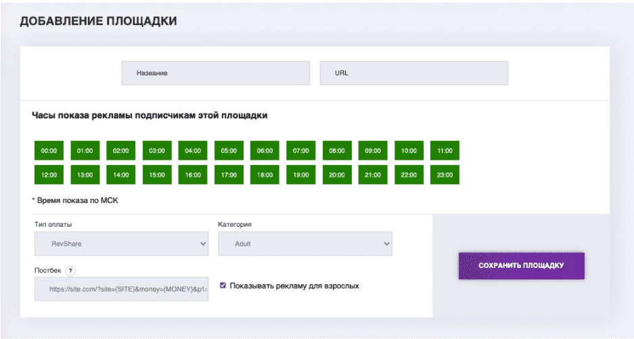This screenshot has width=634, height=339.
Task: Focus the Название input field
Action: click(x=216, y=73)
